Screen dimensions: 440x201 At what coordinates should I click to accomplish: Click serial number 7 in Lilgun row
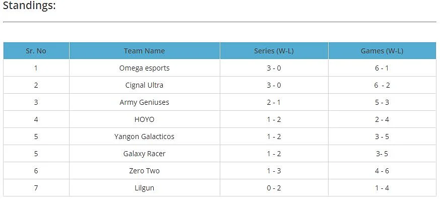pyautogui.click(x=36, y=188)
